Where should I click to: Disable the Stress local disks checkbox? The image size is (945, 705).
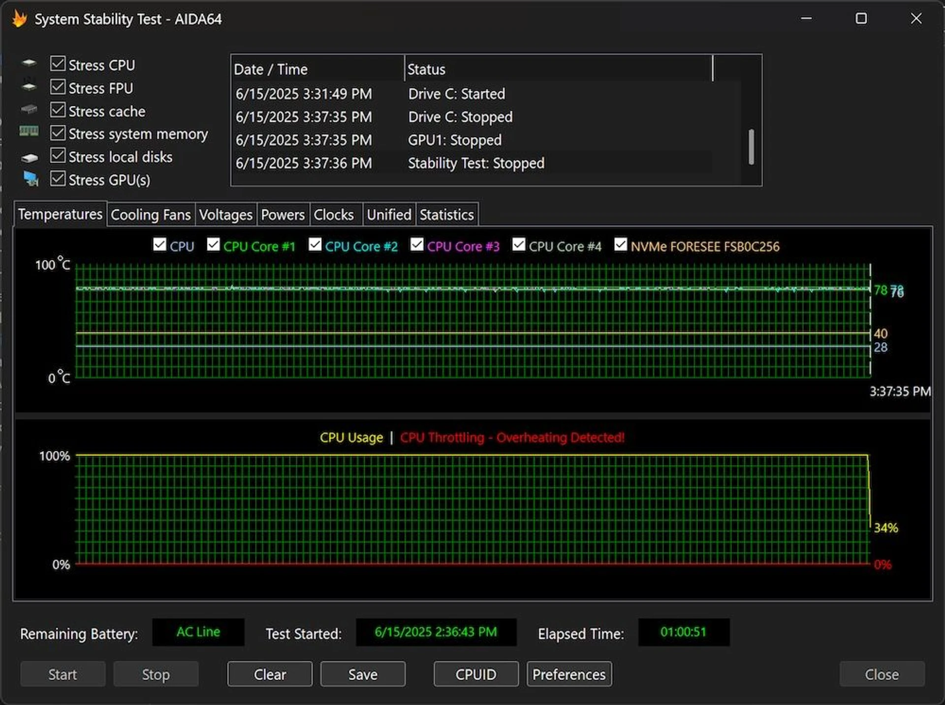[58, 156]
